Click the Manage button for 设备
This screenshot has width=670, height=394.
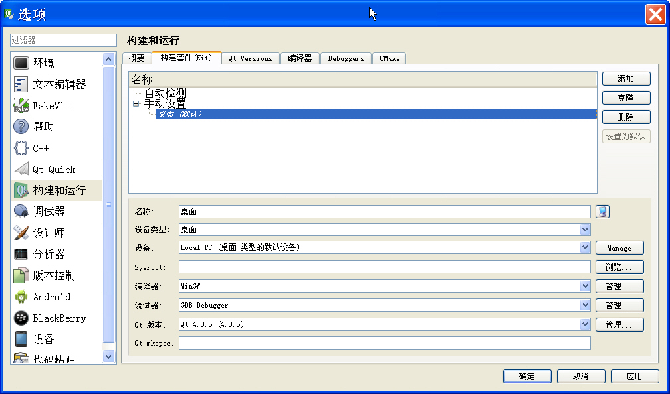point(619,248)
